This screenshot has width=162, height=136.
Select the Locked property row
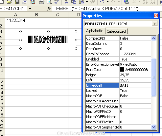coord(118,91)
